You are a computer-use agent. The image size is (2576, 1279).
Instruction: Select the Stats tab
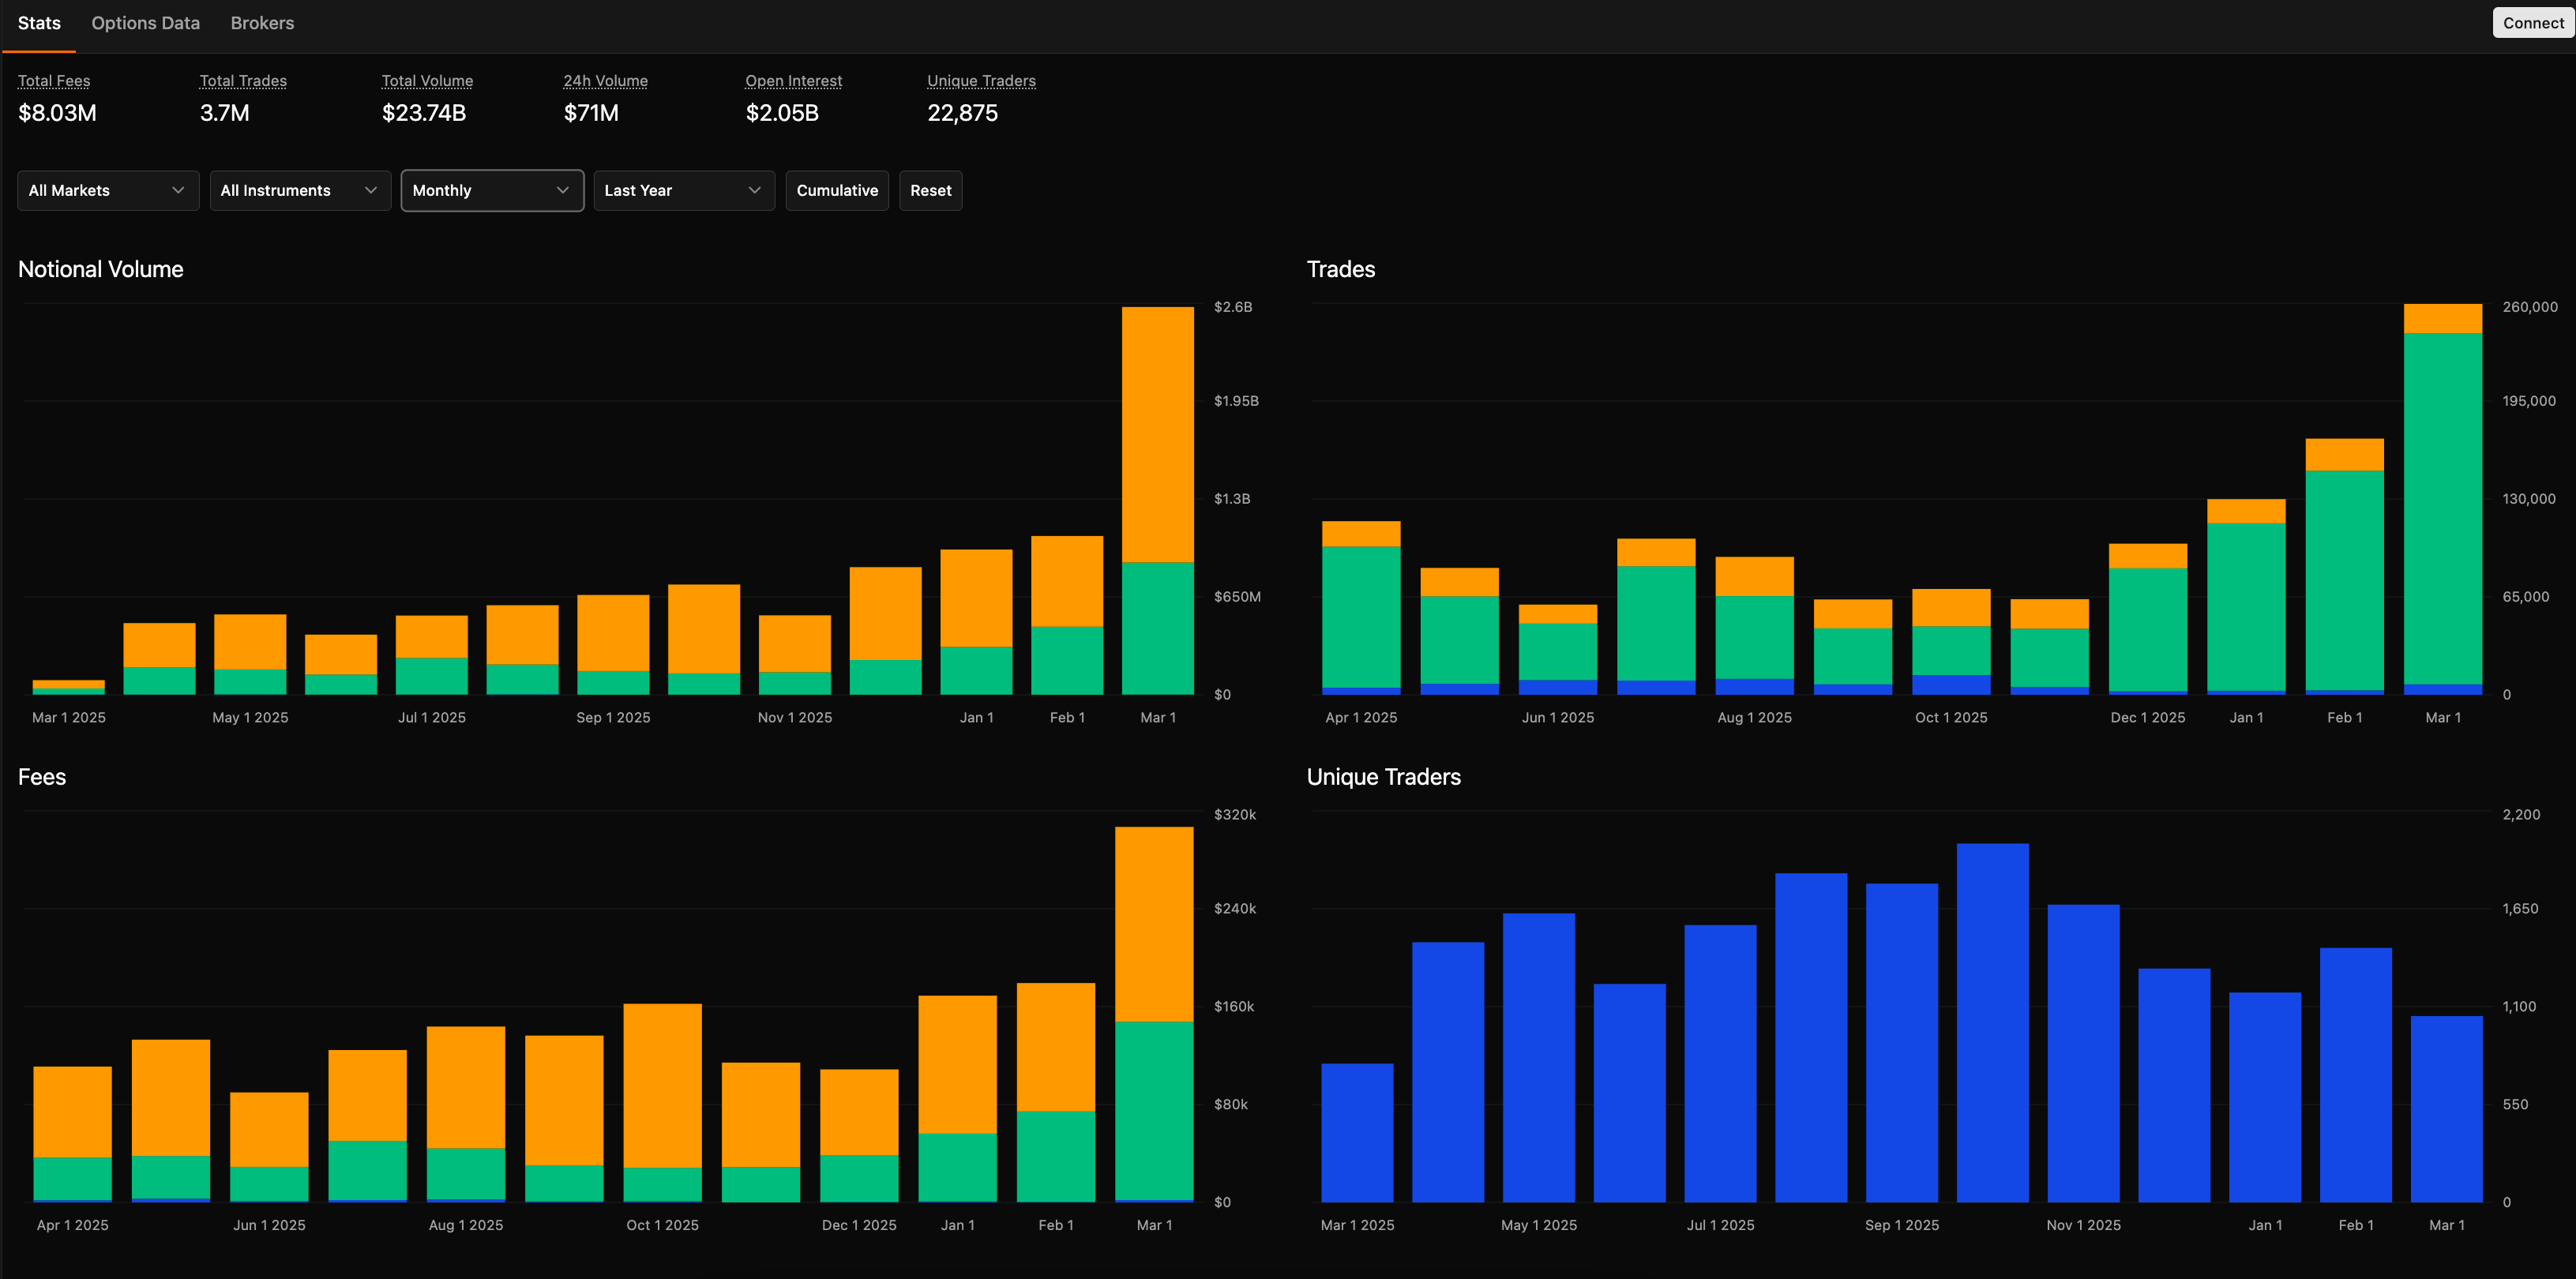click(x=39, y=23)
